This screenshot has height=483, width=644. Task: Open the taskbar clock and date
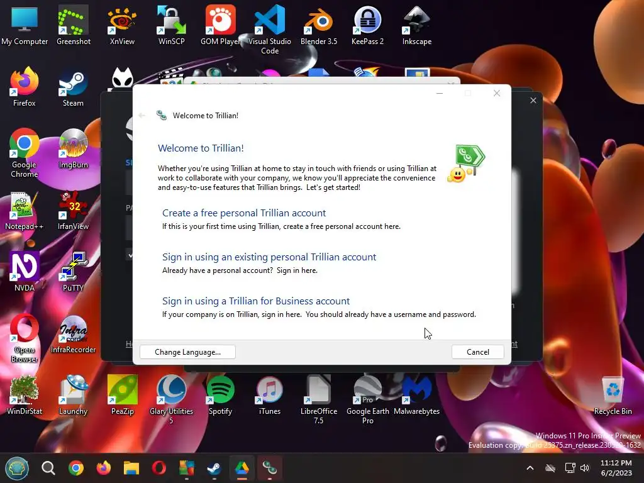coord(616,468)
